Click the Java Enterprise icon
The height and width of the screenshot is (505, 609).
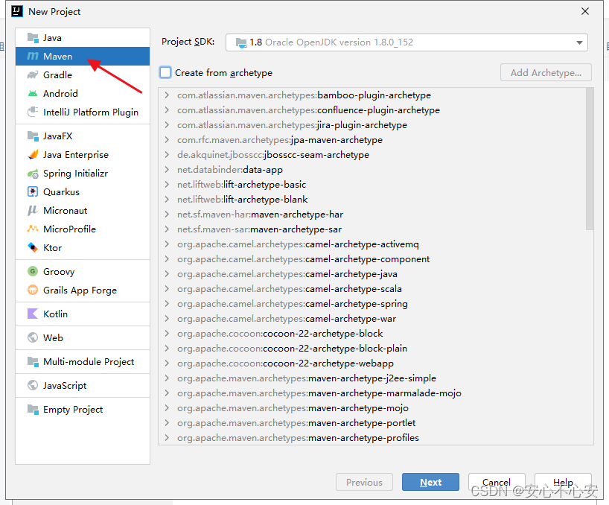(33, 155)
